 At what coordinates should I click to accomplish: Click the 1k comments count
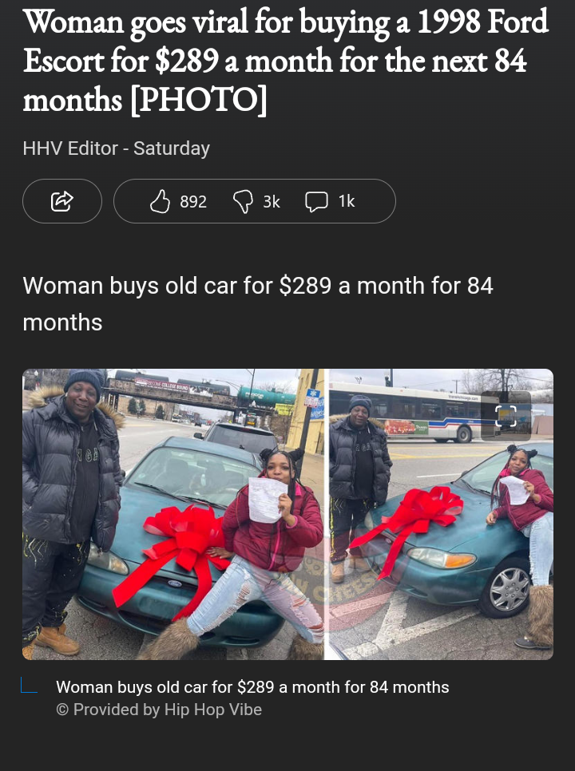[347, 202]
